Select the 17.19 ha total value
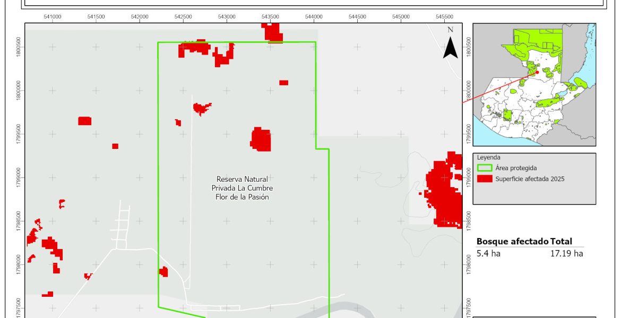621x318 pixels. point(567,253)
